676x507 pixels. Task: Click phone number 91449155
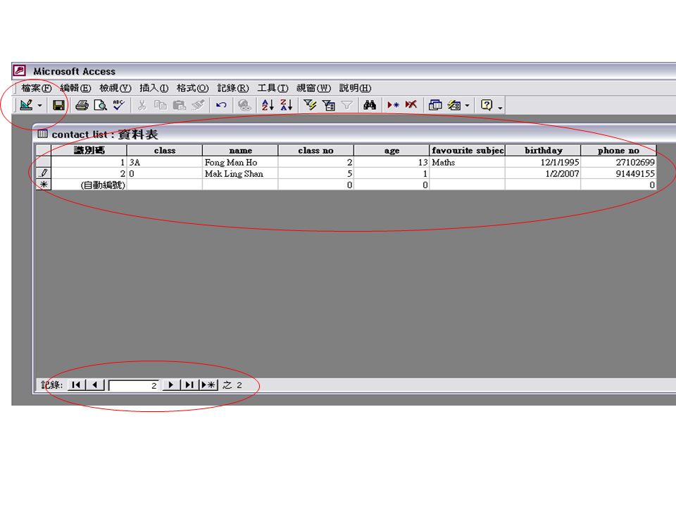(619, 173)
